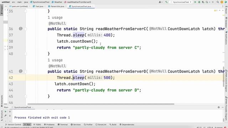Open Search Everywhere magnifier icon

pyautogui.click(x=218, y=2)
